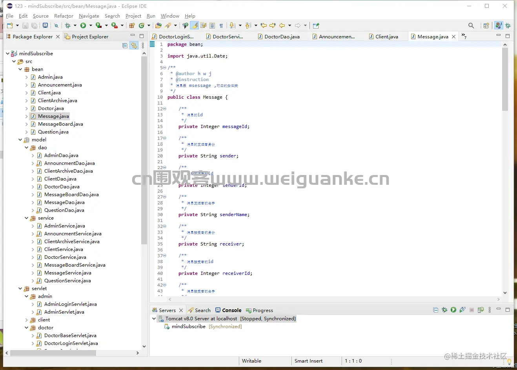517x370 pixels.
Task: Collapse the Tomcat v8.0 server node
Action: (x=154, y=318)
